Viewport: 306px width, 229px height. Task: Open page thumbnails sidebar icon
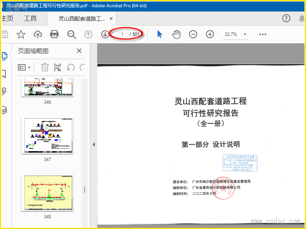pos(5,56)
